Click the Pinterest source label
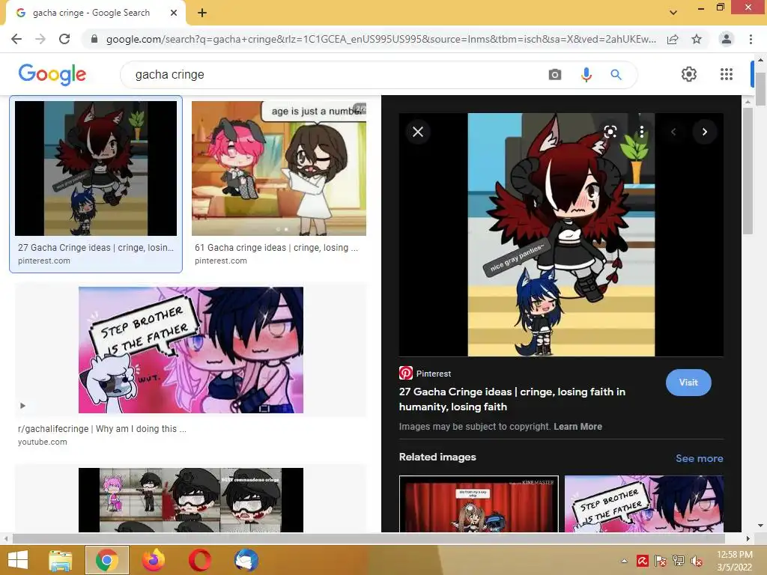Screen dimensions: 767x575 [x=434, y=374]
